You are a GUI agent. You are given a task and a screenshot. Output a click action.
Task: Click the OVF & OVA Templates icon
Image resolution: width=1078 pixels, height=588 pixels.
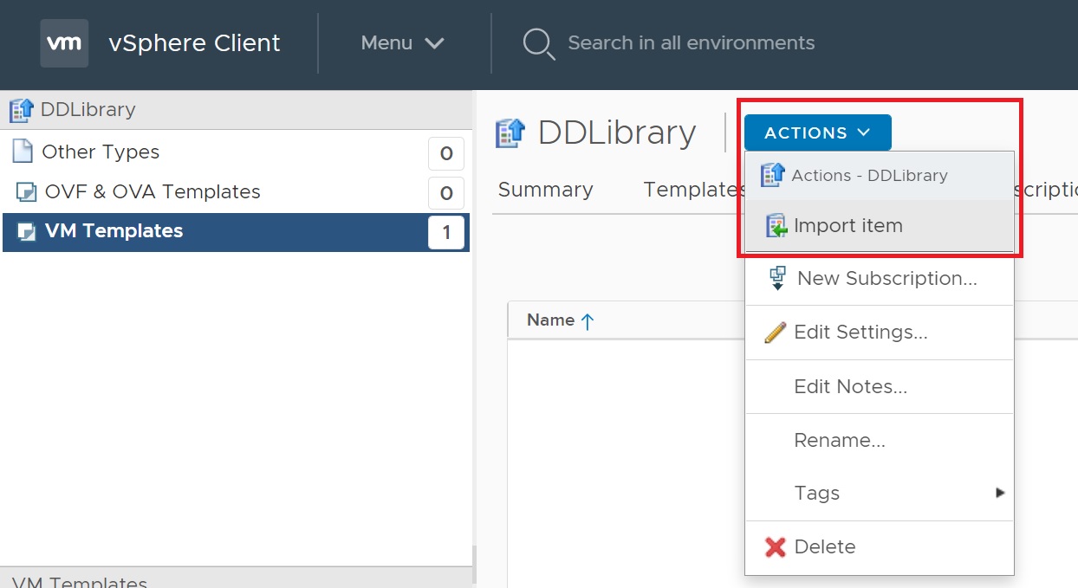click(27, 192)
